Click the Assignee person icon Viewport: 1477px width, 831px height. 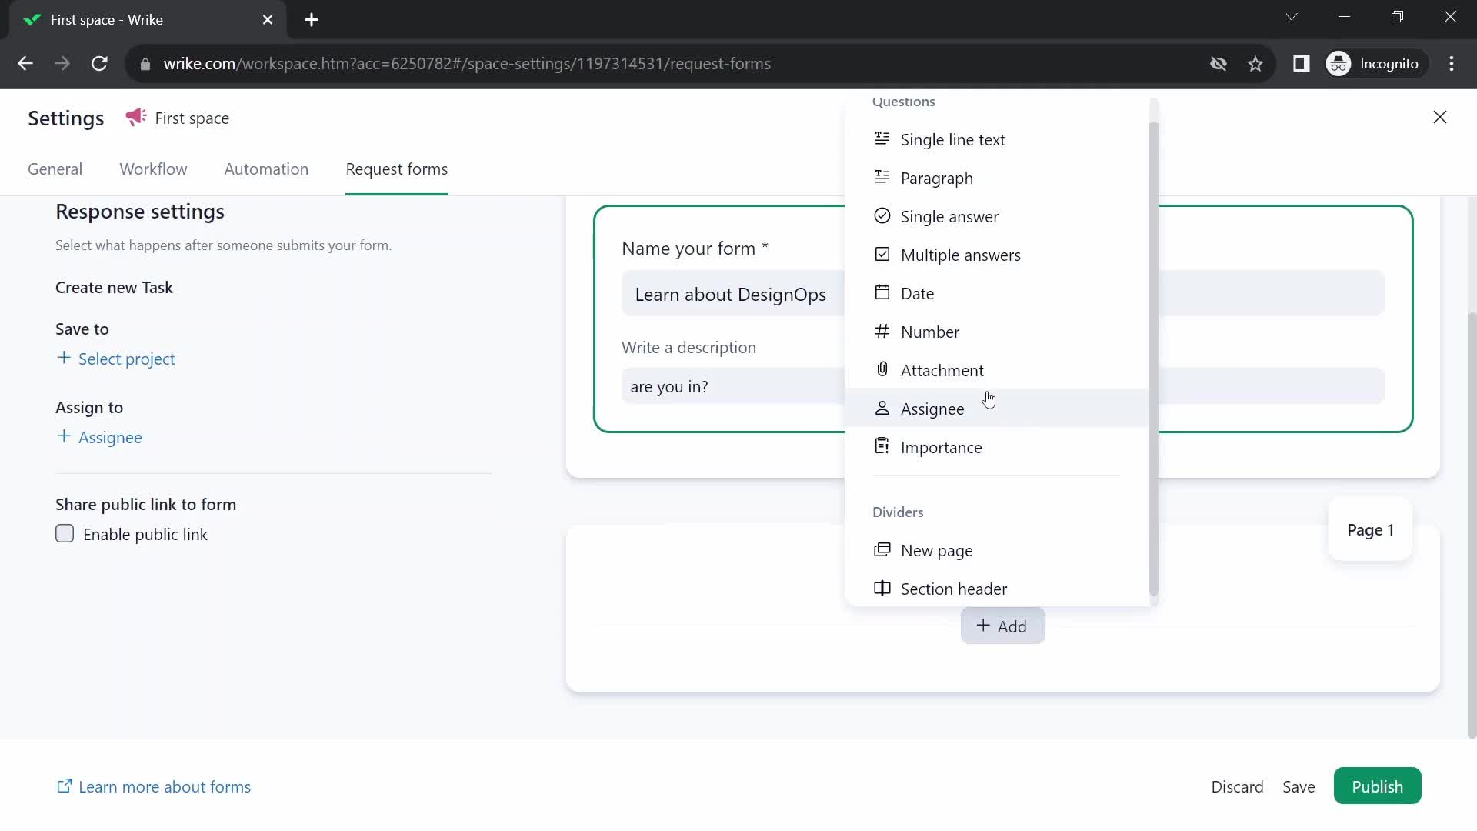(882, 408)
